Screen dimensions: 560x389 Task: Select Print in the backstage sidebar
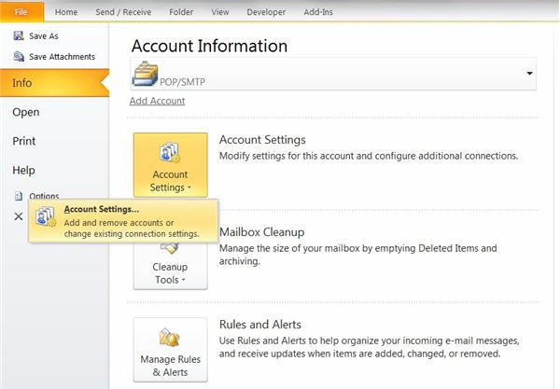[x=24, y=141]
